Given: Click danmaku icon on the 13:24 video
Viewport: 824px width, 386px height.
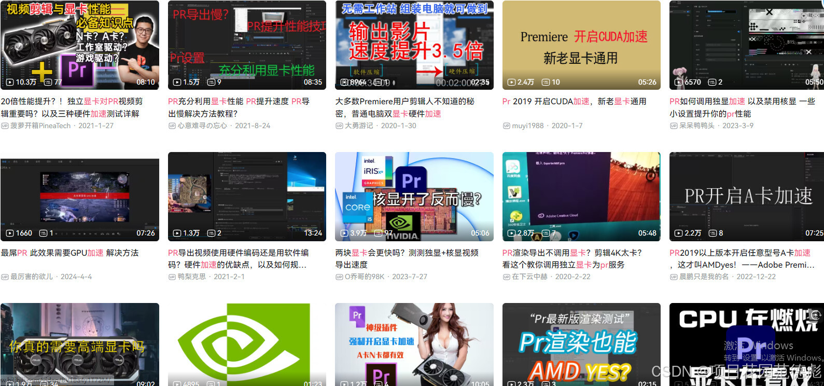Looking at the screenshot, I should 211,233.
